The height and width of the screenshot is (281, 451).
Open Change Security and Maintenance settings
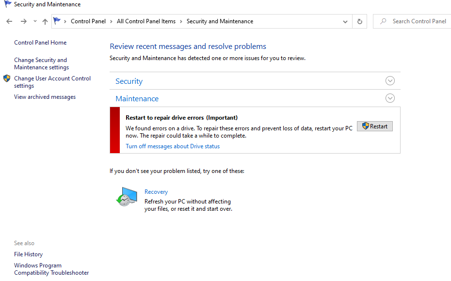point(41,63)
